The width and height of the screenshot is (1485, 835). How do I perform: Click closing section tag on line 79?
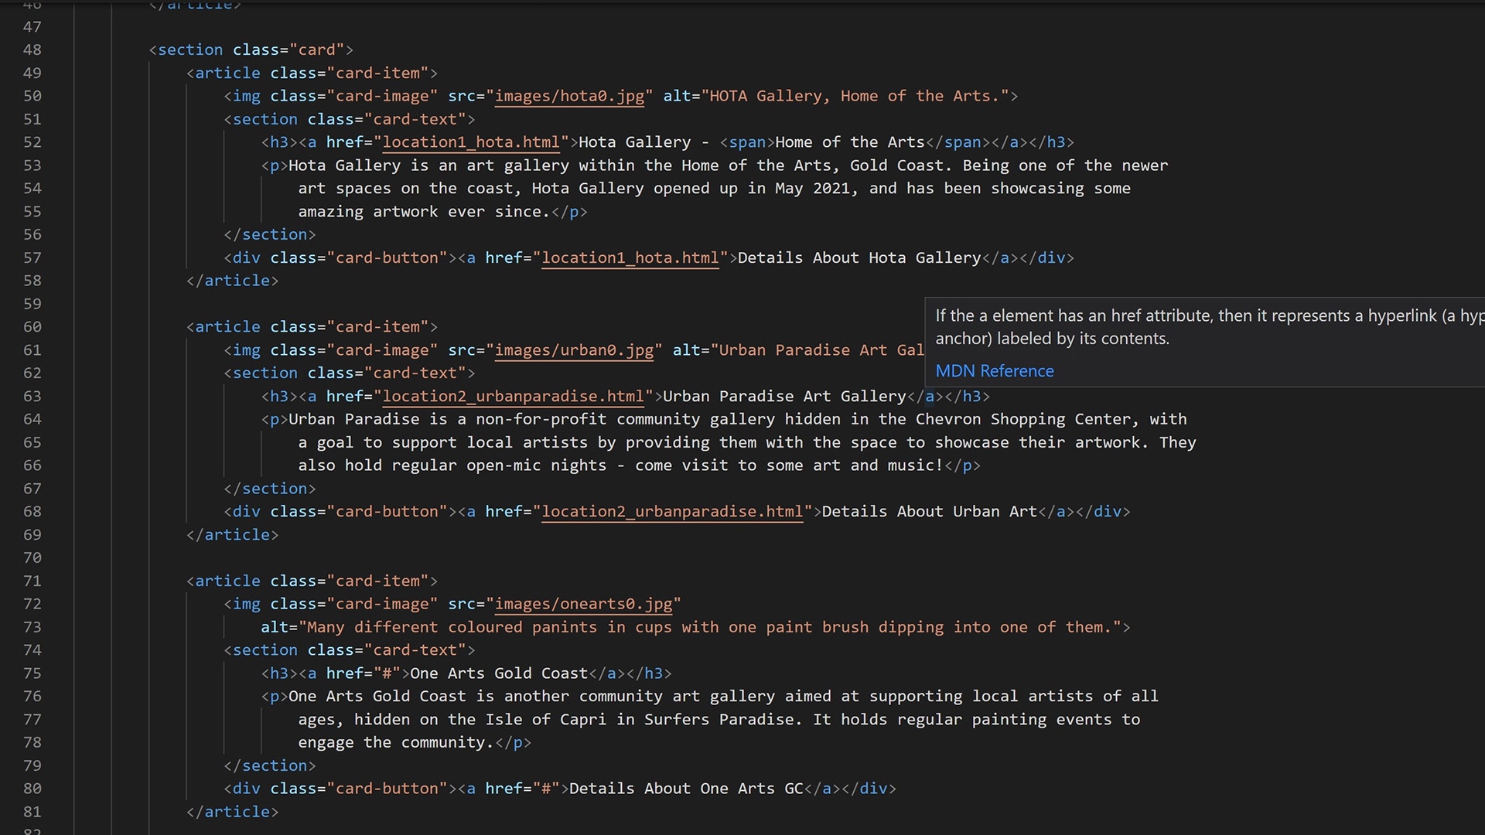click(270, 765)
